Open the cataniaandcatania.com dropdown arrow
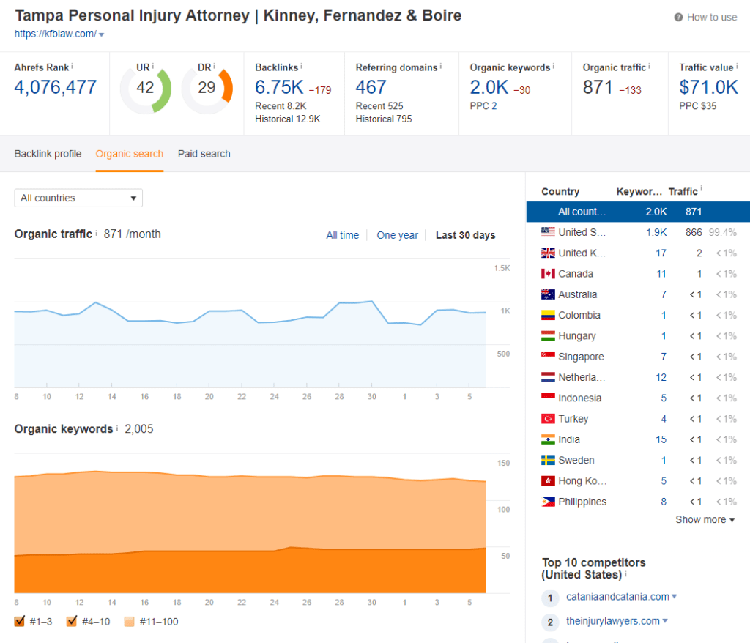Screen dimensions: 750x643 click(675, 597)
